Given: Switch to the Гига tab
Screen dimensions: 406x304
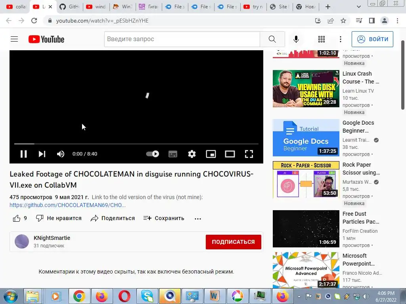Looking at the screenshot, I should pyautogui.click(x=149, y=7).
